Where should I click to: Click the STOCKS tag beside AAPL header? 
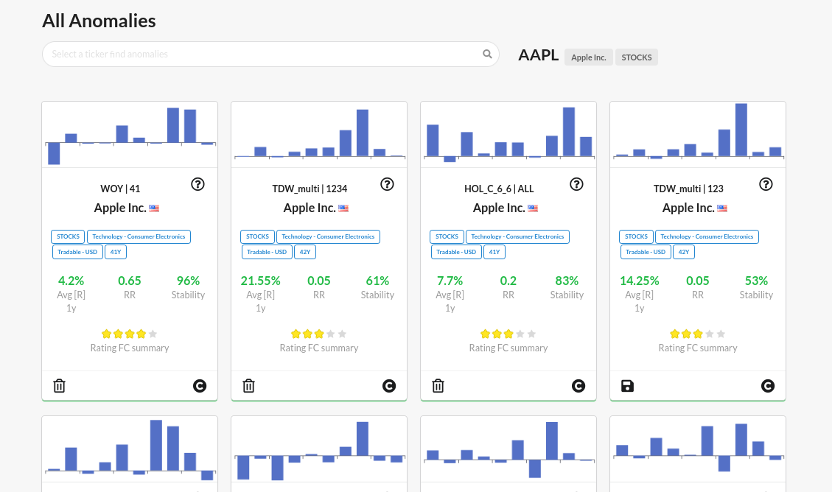(637, 57)
